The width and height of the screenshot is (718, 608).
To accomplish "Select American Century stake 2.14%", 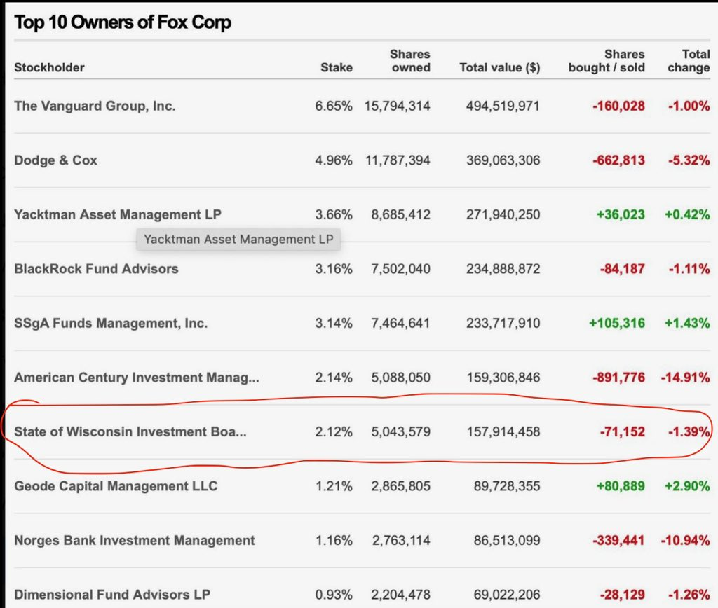I will [334, 378].
